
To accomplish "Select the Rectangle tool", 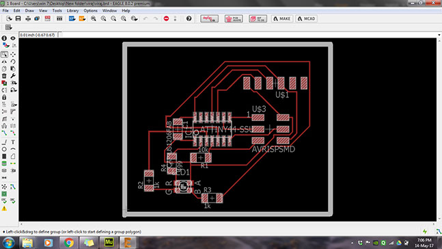I will [x=4, y=157].
